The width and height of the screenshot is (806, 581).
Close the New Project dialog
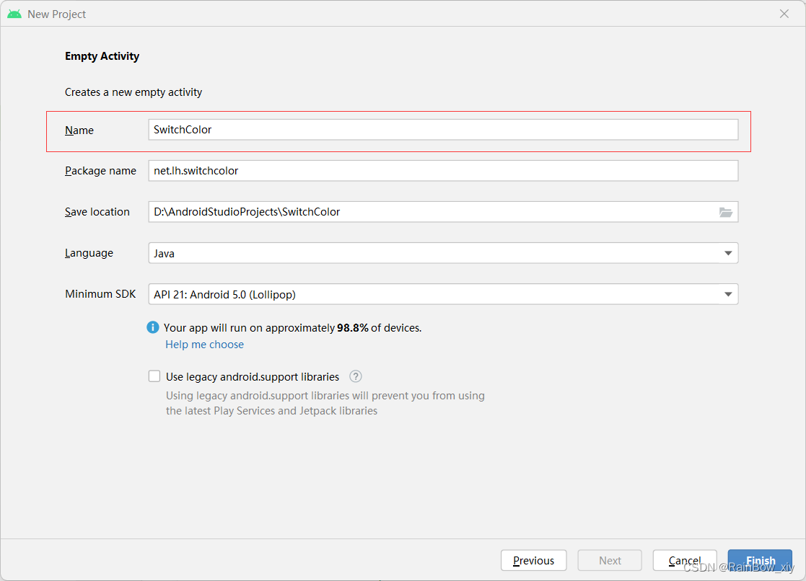pos(784,14)
